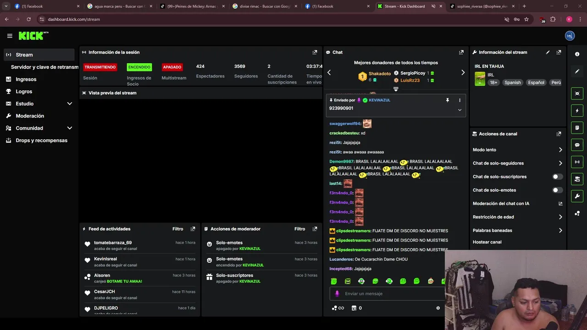587x330 pixels.
Task: Open chat settings gear icon
Action: click(438, 308)
